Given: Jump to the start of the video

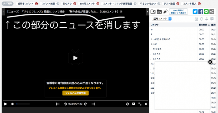Looking at the screenshot, I should 58,104.
